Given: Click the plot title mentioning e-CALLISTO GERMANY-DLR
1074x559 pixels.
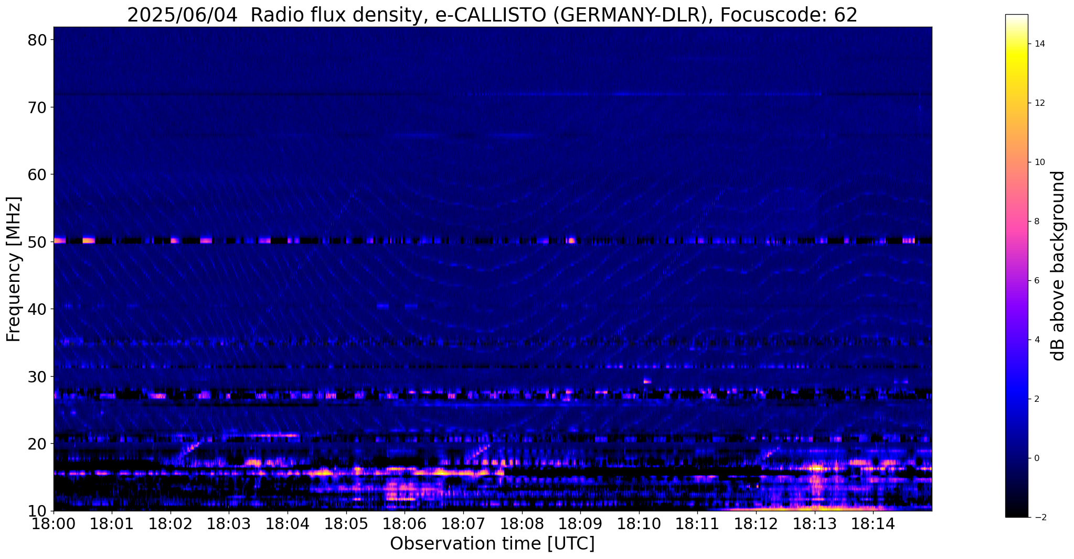Looking at the screenshot, I should click(492, 15).
